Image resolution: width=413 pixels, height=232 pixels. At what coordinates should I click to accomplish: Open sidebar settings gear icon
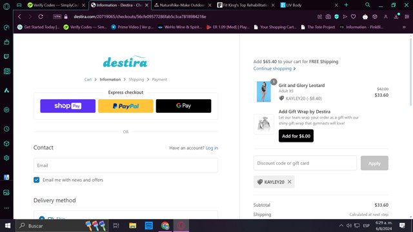tap(6, 158)
